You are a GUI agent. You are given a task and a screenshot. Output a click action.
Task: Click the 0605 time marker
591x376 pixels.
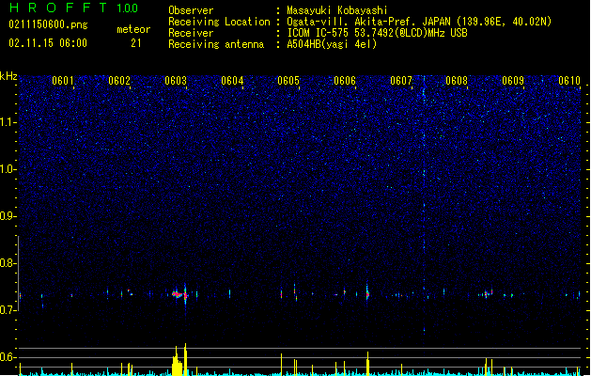coord(288,81)
